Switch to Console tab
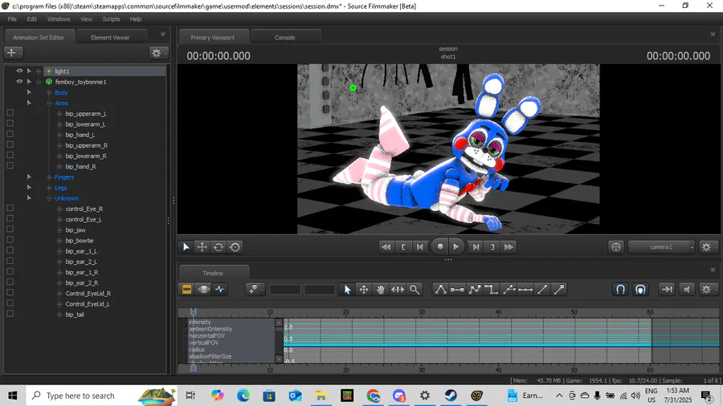Screen dimensions: 723x406 (x=285, y=37)
